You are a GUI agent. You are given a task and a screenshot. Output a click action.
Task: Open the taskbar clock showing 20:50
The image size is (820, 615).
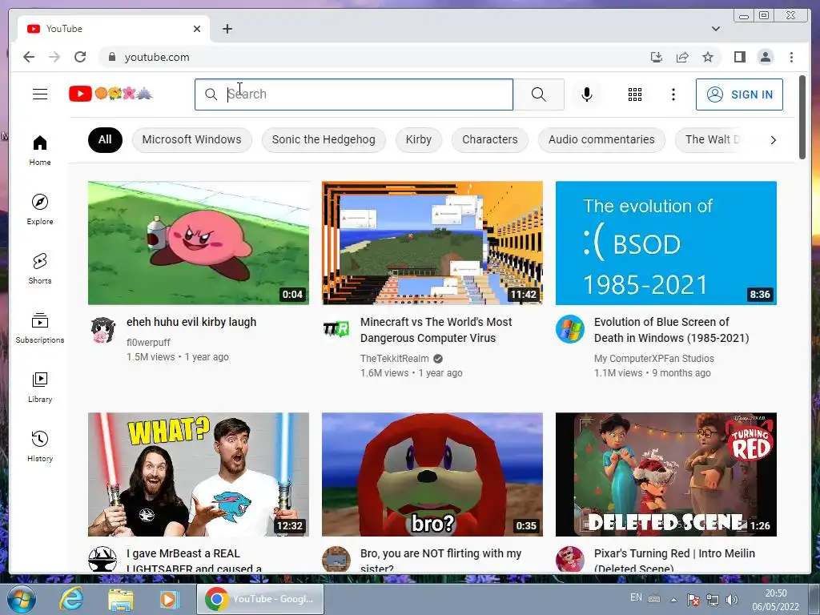point(776,600)
